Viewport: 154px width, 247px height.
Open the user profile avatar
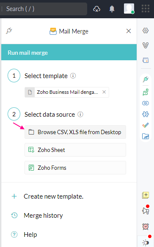129,8
